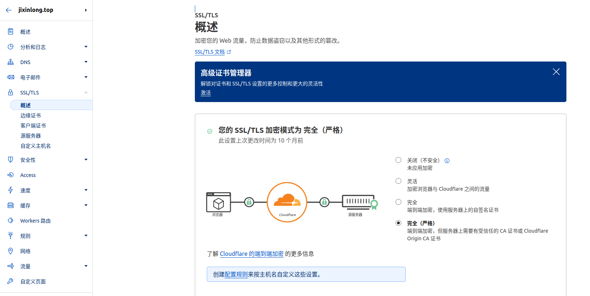Open the 边缘证书 submenu item
The image size is (590, 296).
[30, 115]
